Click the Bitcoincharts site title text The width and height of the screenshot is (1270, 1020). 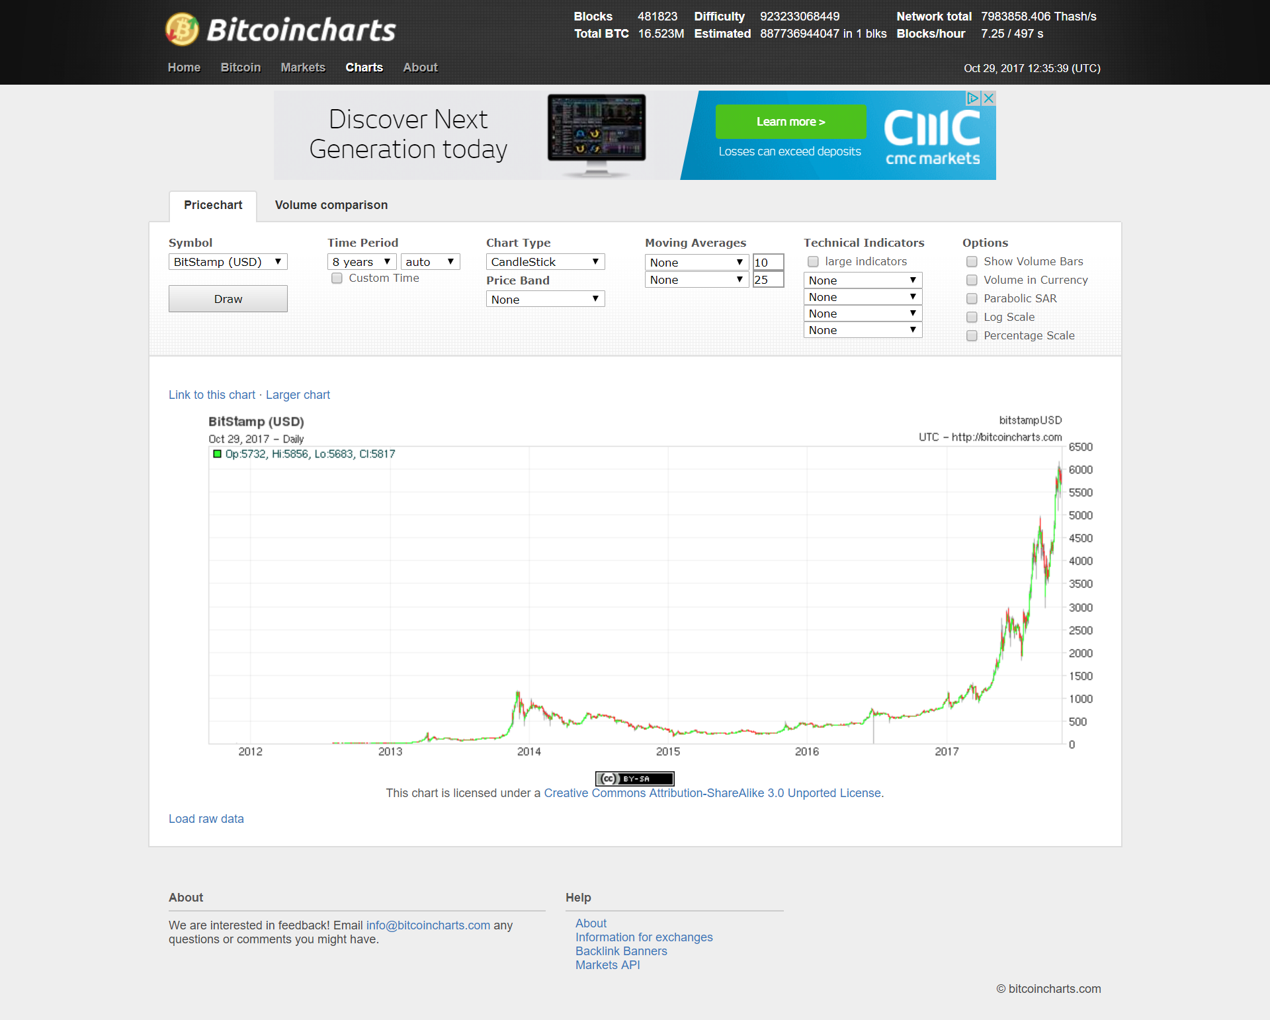coord(301,30)
